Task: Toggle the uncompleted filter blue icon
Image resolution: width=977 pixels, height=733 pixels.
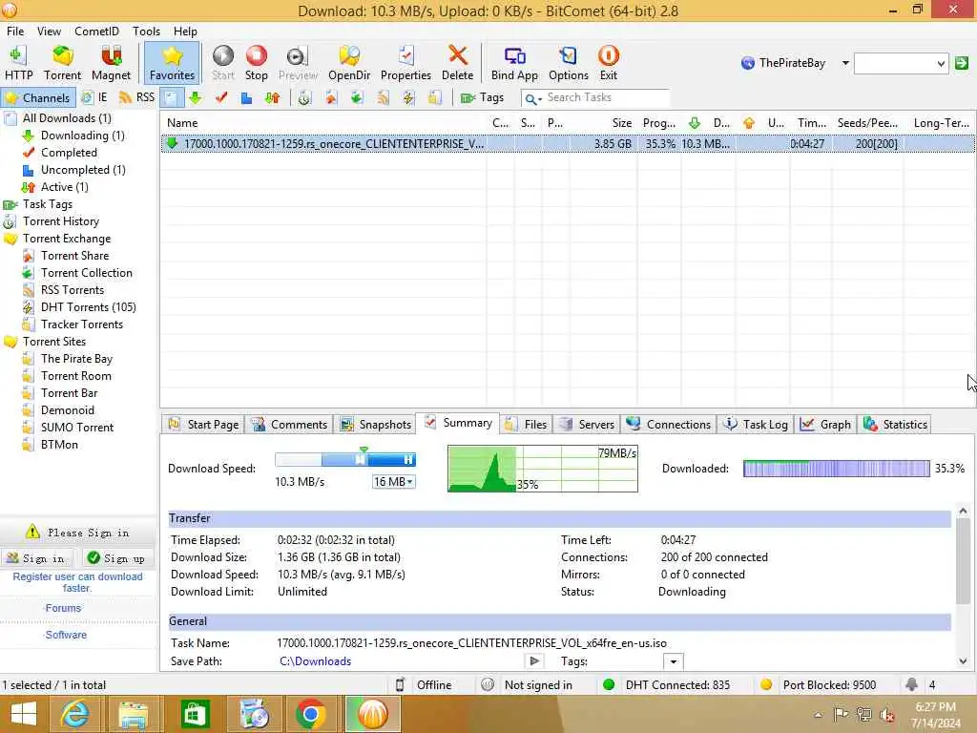Action: tap(247, 98)
